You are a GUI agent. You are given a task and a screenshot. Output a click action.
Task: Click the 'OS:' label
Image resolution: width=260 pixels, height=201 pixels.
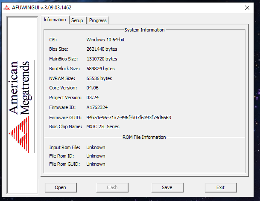(53, 40)
